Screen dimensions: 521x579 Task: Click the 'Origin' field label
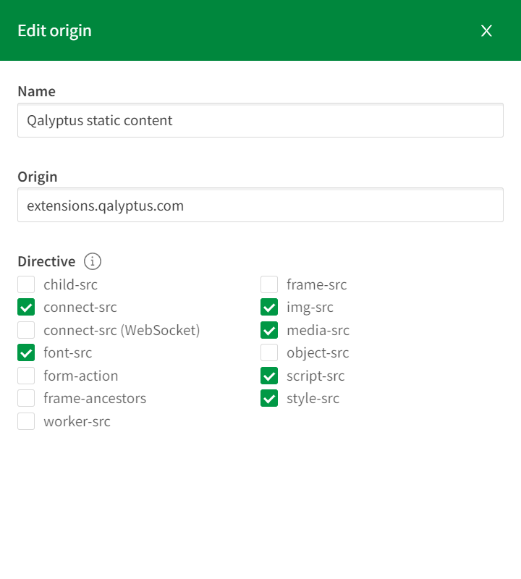[38, 177]
